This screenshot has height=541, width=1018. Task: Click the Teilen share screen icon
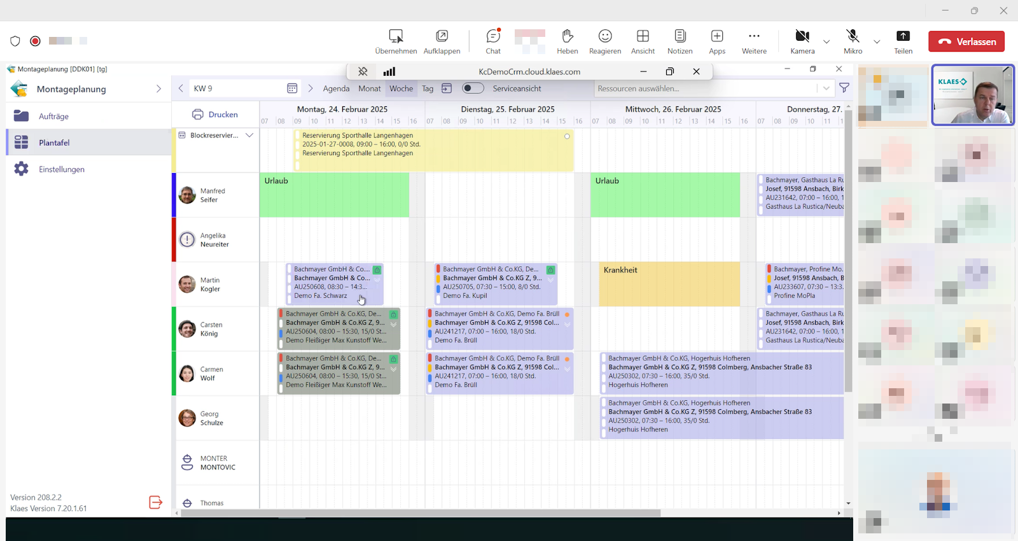point(903,41)
